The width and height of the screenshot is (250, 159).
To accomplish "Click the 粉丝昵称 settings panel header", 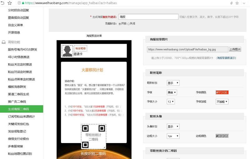I will coord(195,73).
